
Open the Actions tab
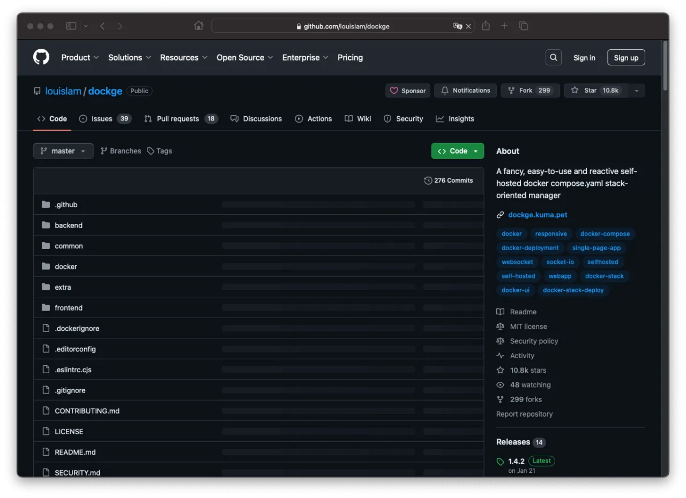click(x=314, y=119)
